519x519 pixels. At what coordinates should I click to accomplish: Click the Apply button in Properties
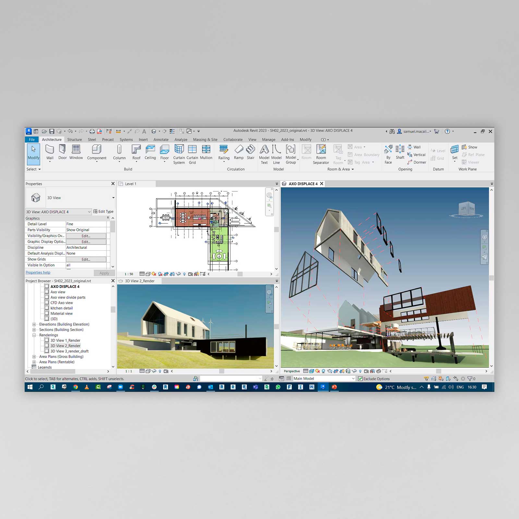pyautogui.click(x=104, y=273)
